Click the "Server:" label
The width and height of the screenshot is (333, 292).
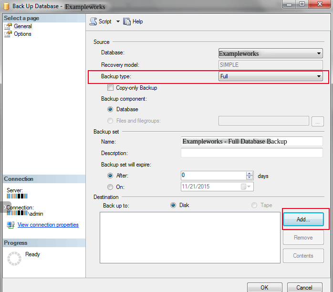point(15,190)
